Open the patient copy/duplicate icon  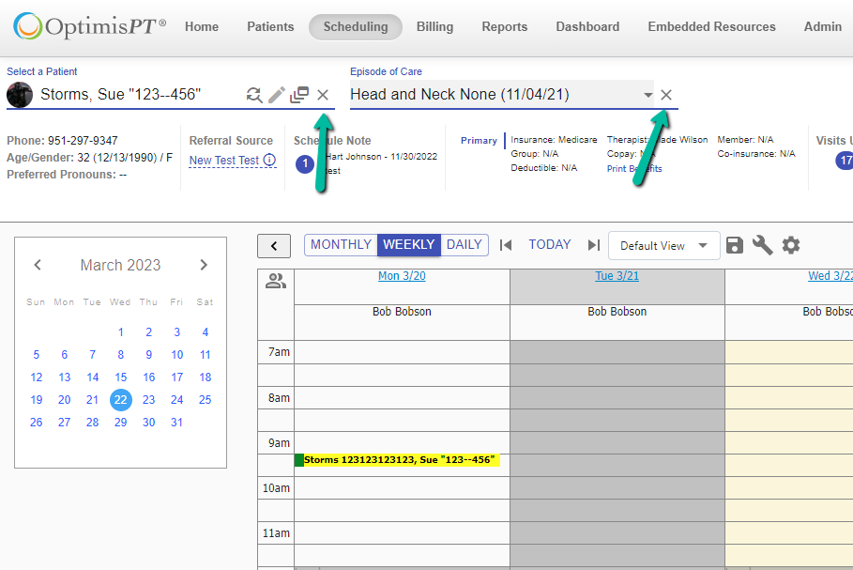299,94
